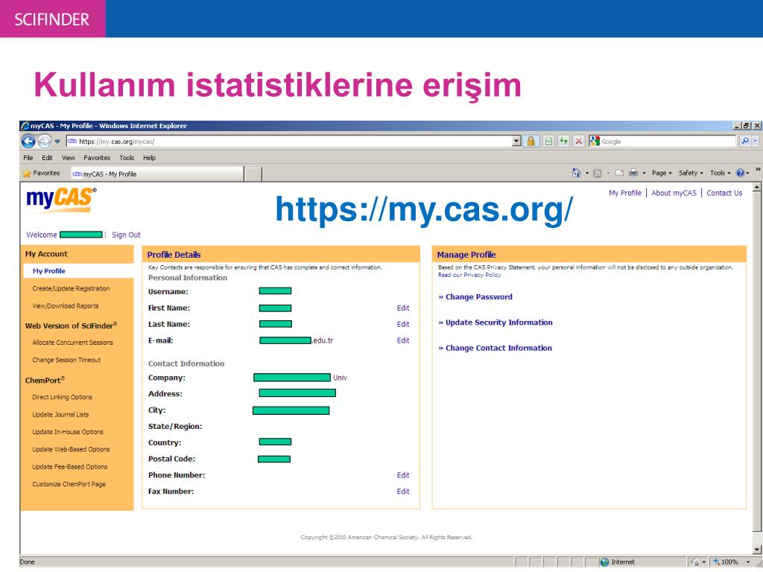Open View/Download Reports in sidebar

(x=66, y=306)
